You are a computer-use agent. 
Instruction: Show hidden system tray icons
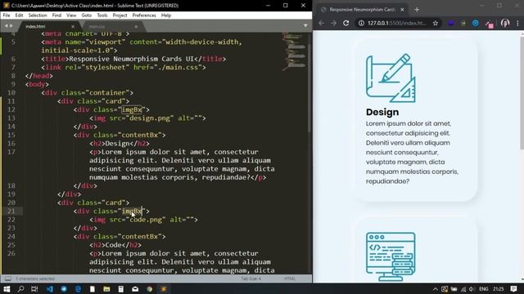[435, 289]
